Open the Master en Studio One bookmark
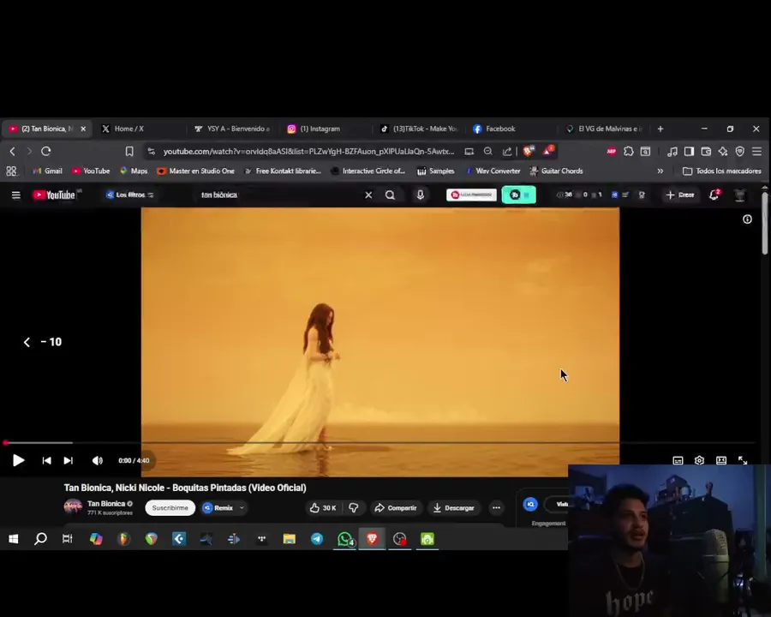The width and height of the screenshot is (771, 617). (x=195, y=171)
